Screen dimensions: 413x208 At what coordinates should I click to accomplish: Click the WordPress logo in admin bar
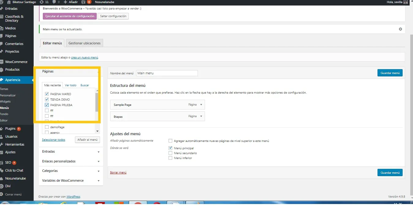click(x=2, y=2)
